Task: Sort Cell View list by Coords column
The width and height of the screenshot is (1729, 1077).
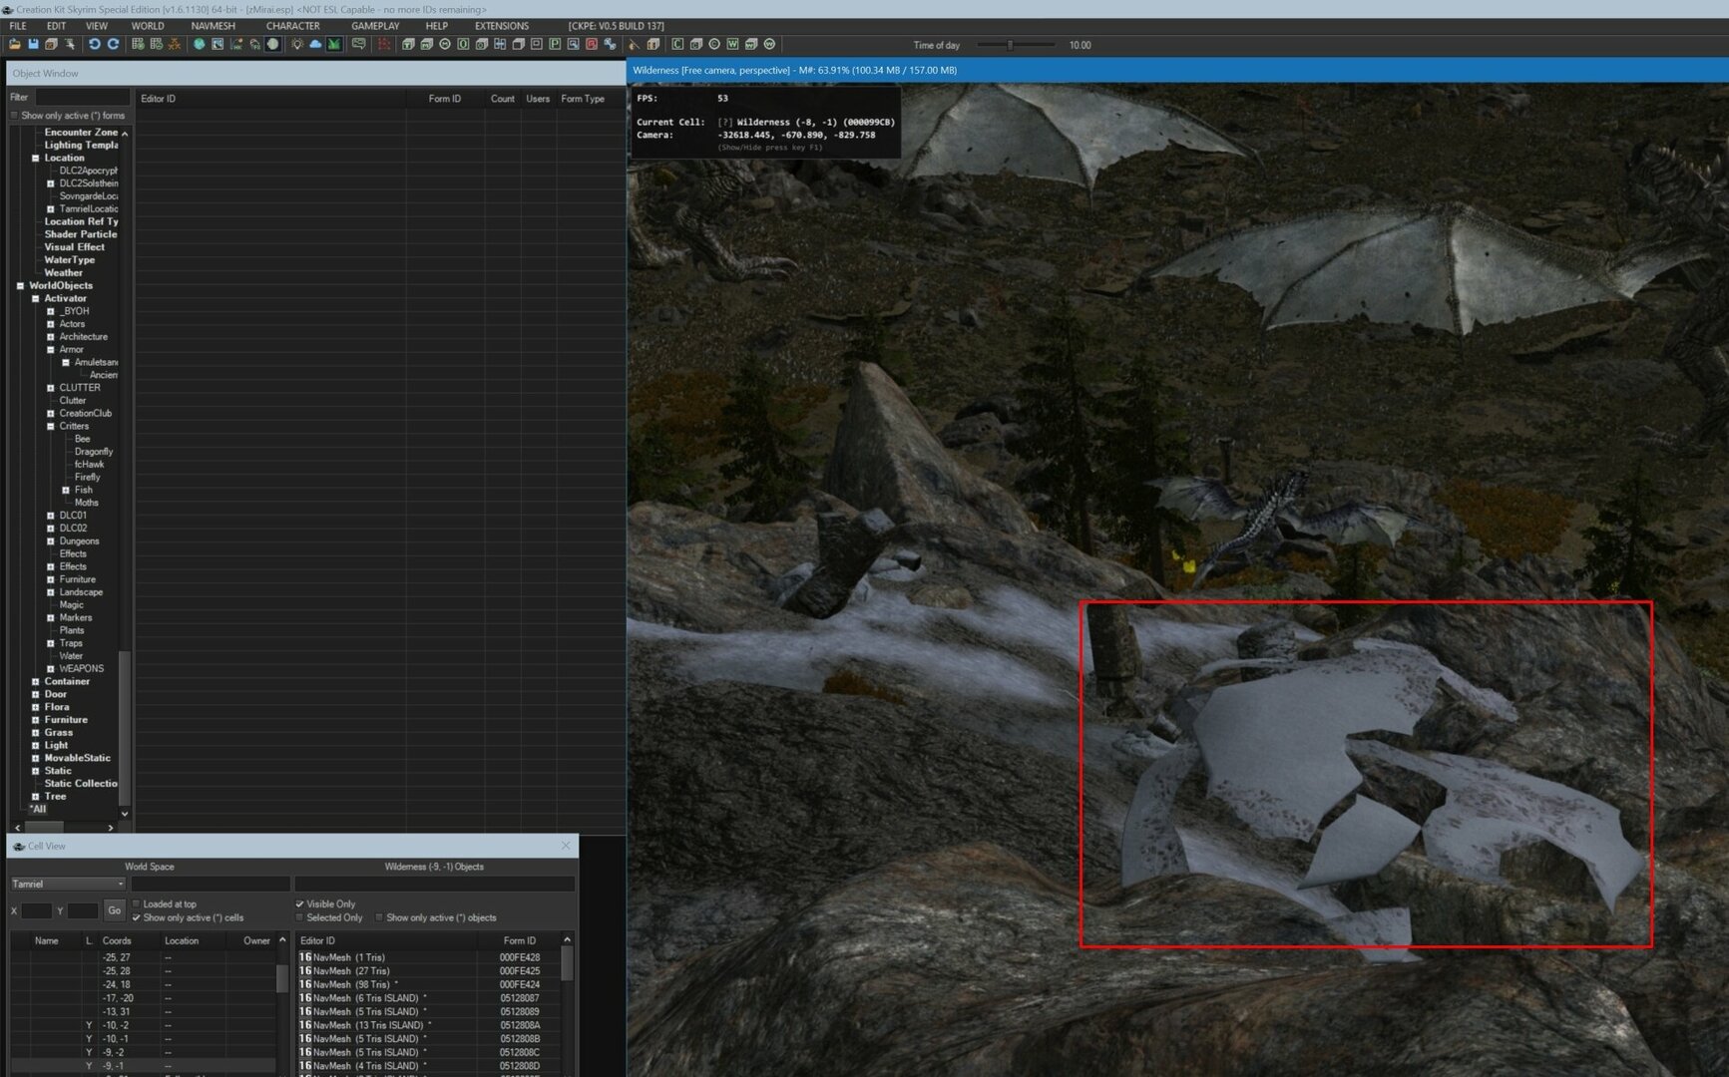Action: (x=129, y=941)
